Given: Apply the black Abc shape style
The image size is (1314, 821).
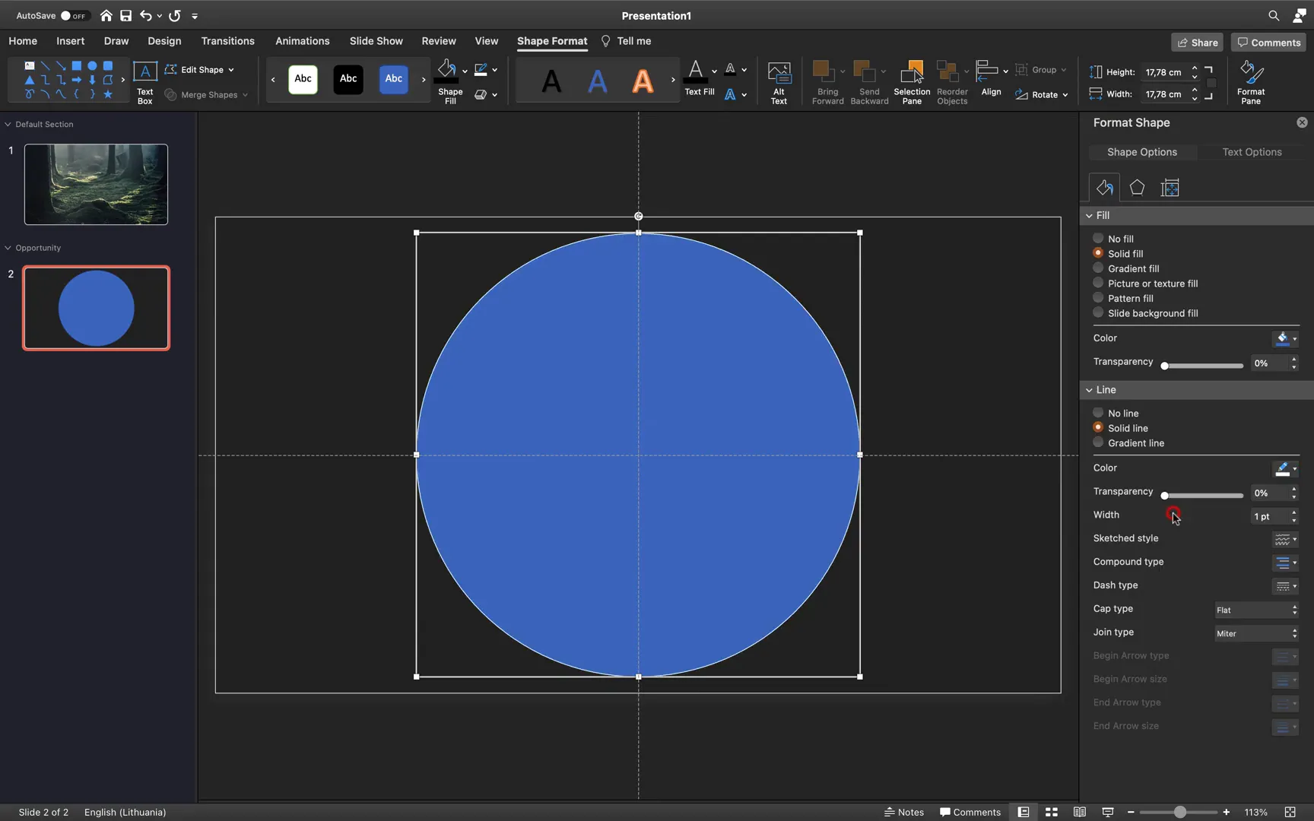Looking at the screenshot, I should tap(348, 79).
